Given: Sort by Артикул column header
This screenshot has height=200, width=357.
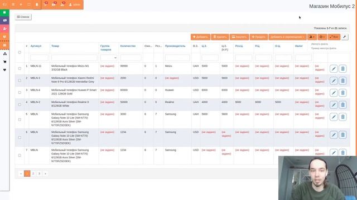Looking at the screenshot, I should coord(36,46).
